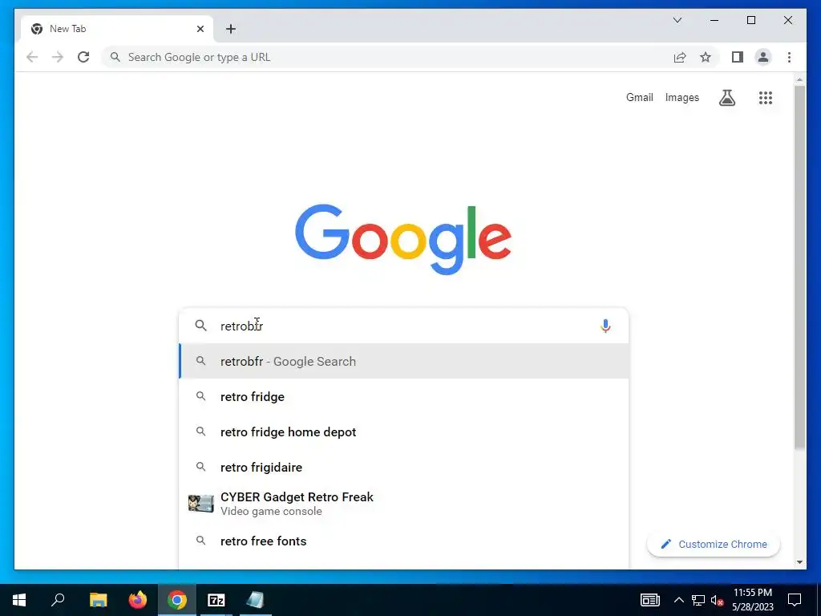
Task: Go back with the browser back arrow
Action: (x=32, y=57)
